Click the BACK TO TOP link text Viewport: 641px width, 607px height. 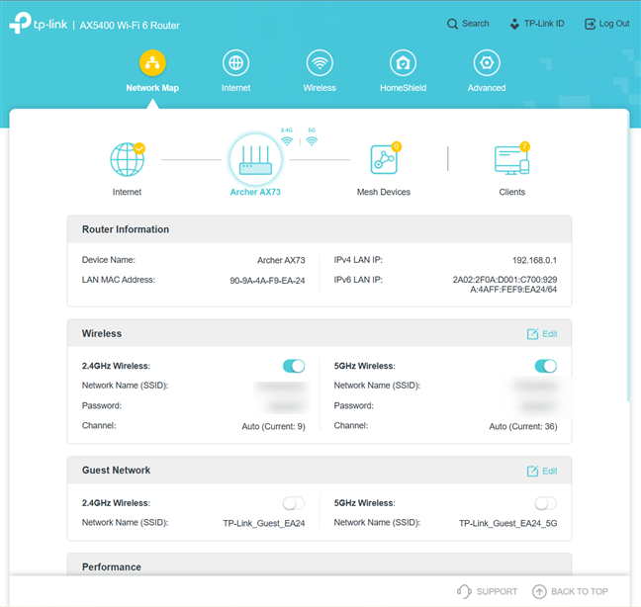click(580, 591)
